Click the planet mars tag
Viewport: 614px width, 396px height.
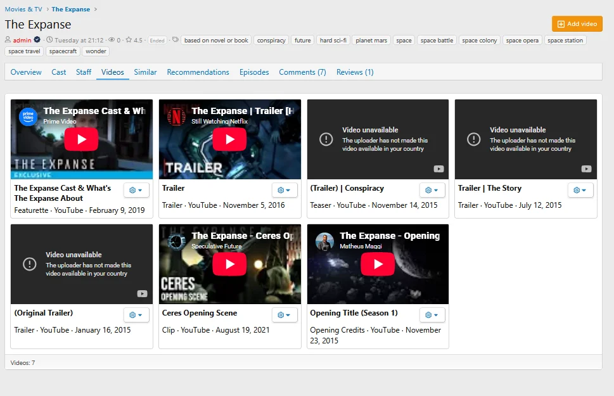tap(371, 40)
